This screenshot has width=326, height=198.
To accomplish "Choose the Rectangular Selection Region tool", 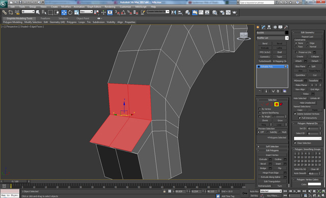I will 50,12.
